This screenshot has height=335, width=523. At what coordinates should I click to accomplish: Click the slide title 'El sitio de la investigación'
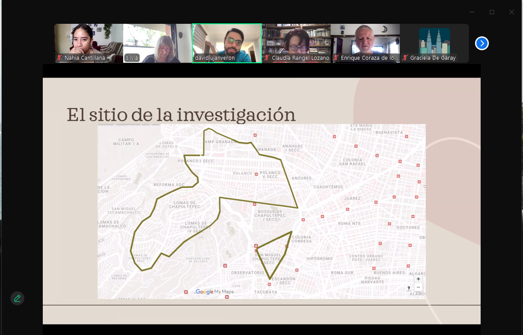pyautogui.click(x=181, y=115)
